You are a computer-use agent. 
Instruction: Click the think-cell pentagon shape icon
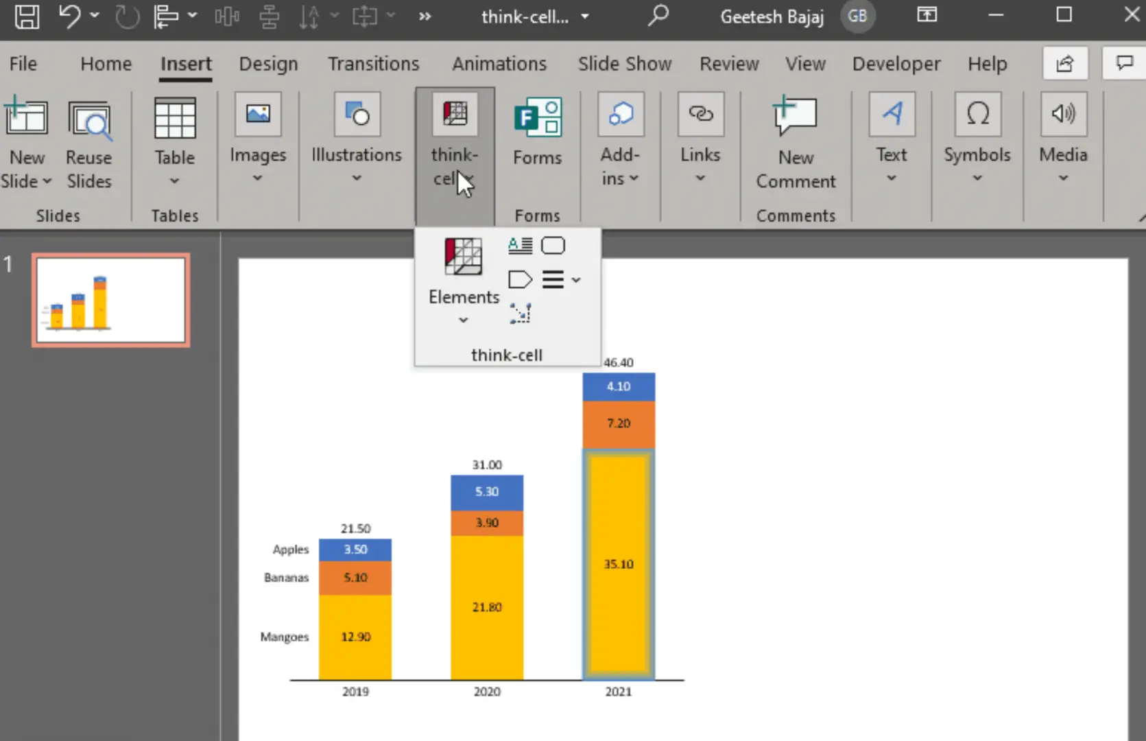pyautogui.click(x=520, y=280)
